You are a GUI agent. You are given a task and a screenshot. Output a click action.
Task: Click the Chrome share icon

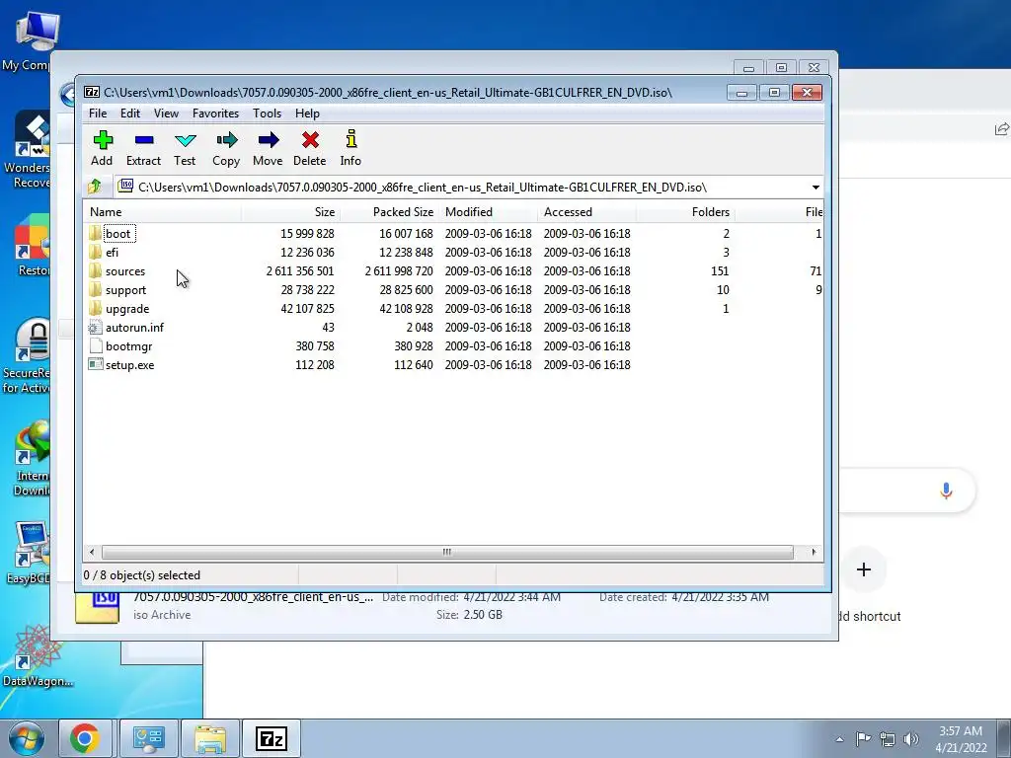point(1001,129)
